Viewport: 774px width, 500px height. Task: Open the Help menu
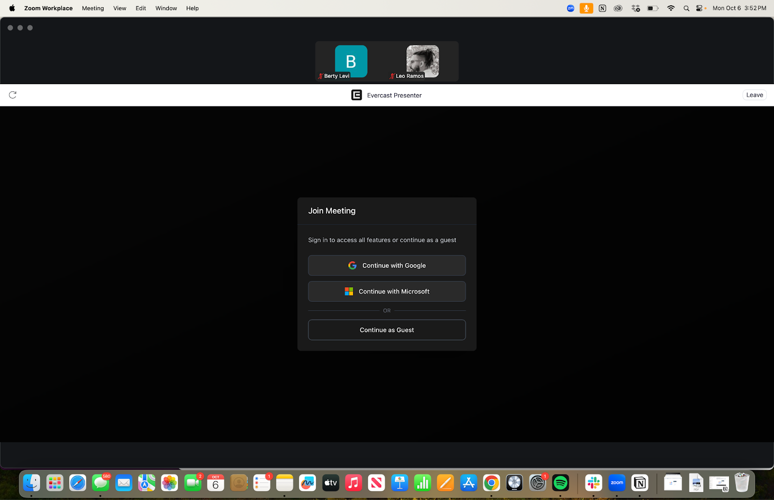point(193,8)
